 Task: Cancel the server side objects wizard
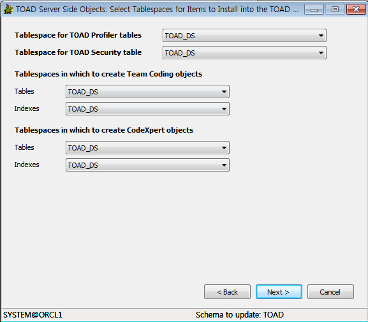click(330, 292)
